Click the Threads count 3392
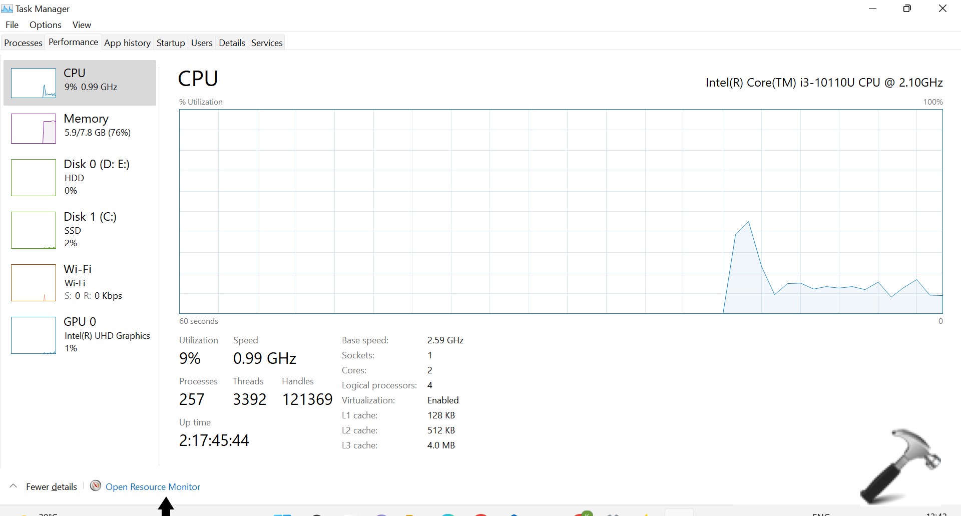Viewport: 961px width, 516px height. tap(250, 399)
